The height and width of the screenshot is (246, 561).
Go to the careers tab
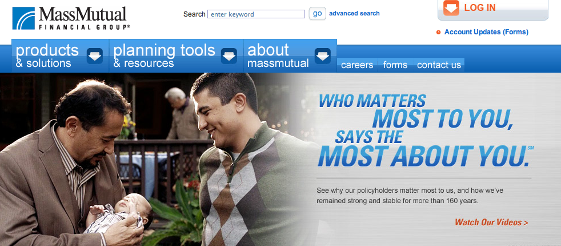(x=357, y=65)
